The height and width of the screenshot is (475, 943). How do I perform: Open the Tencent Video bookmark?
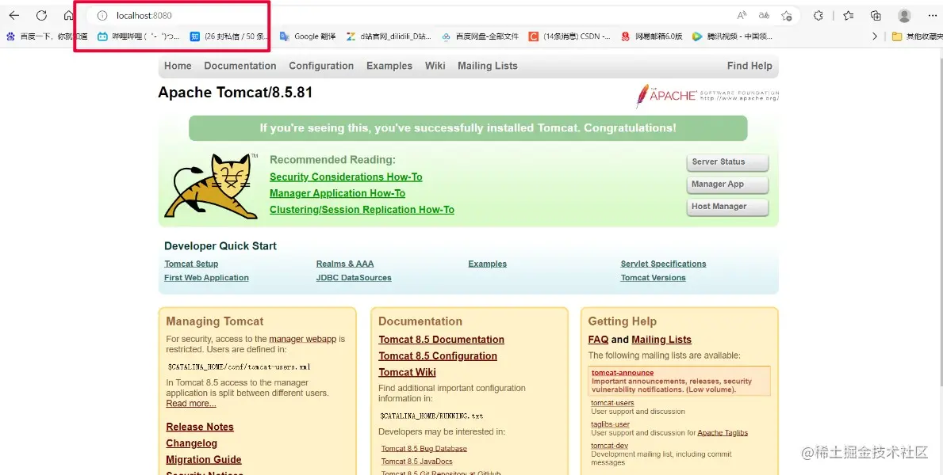tap(732, 36)
